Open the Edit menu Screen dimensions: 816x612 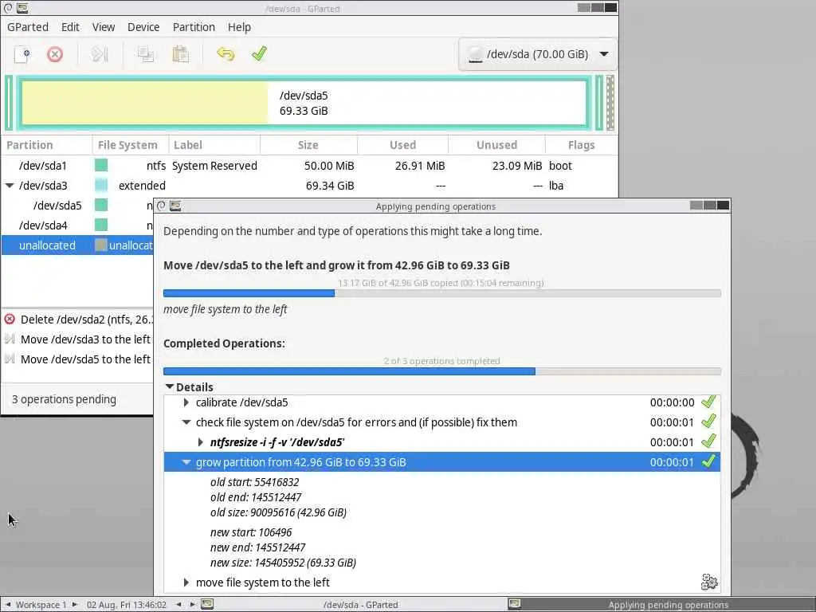(70, 27)
